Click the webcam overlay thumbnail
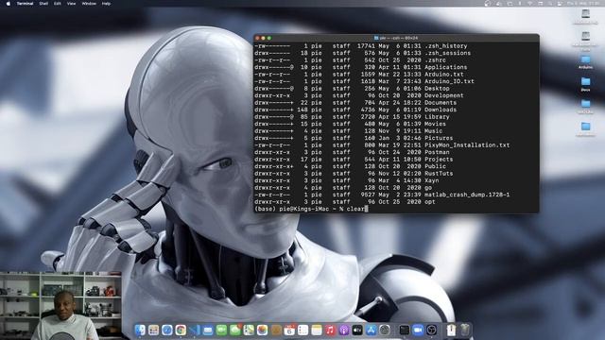Image resolution: width=605 pixels, height=340 pixels. click(60, 306)
